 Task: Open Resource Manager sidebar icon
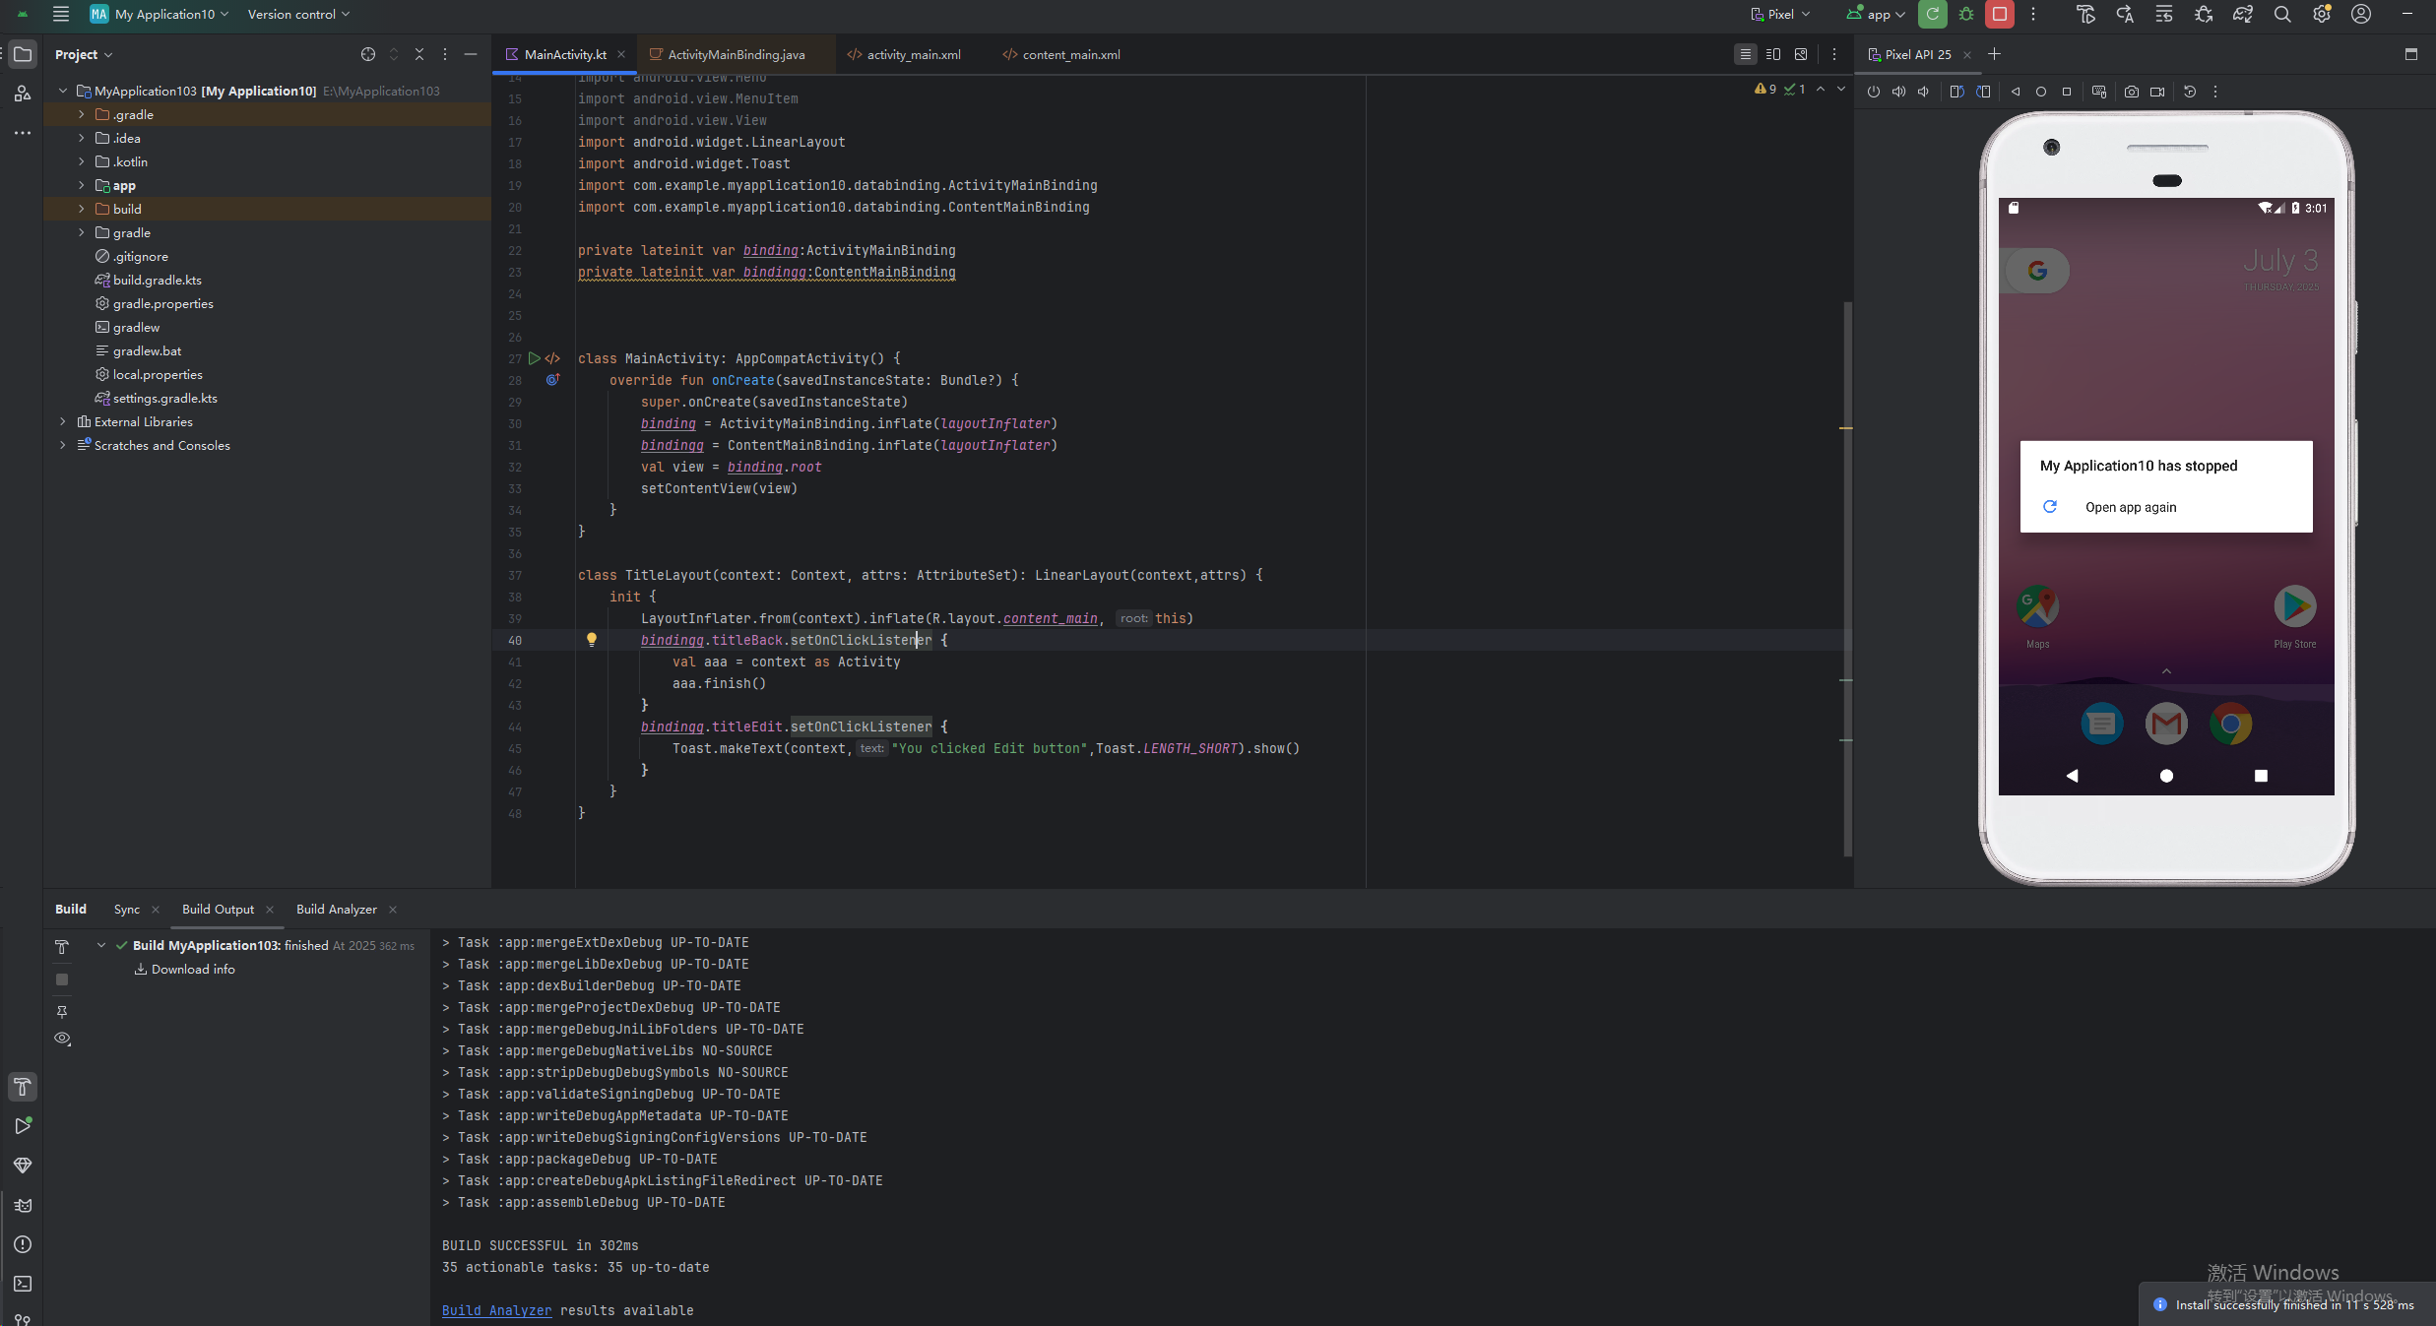22,94
